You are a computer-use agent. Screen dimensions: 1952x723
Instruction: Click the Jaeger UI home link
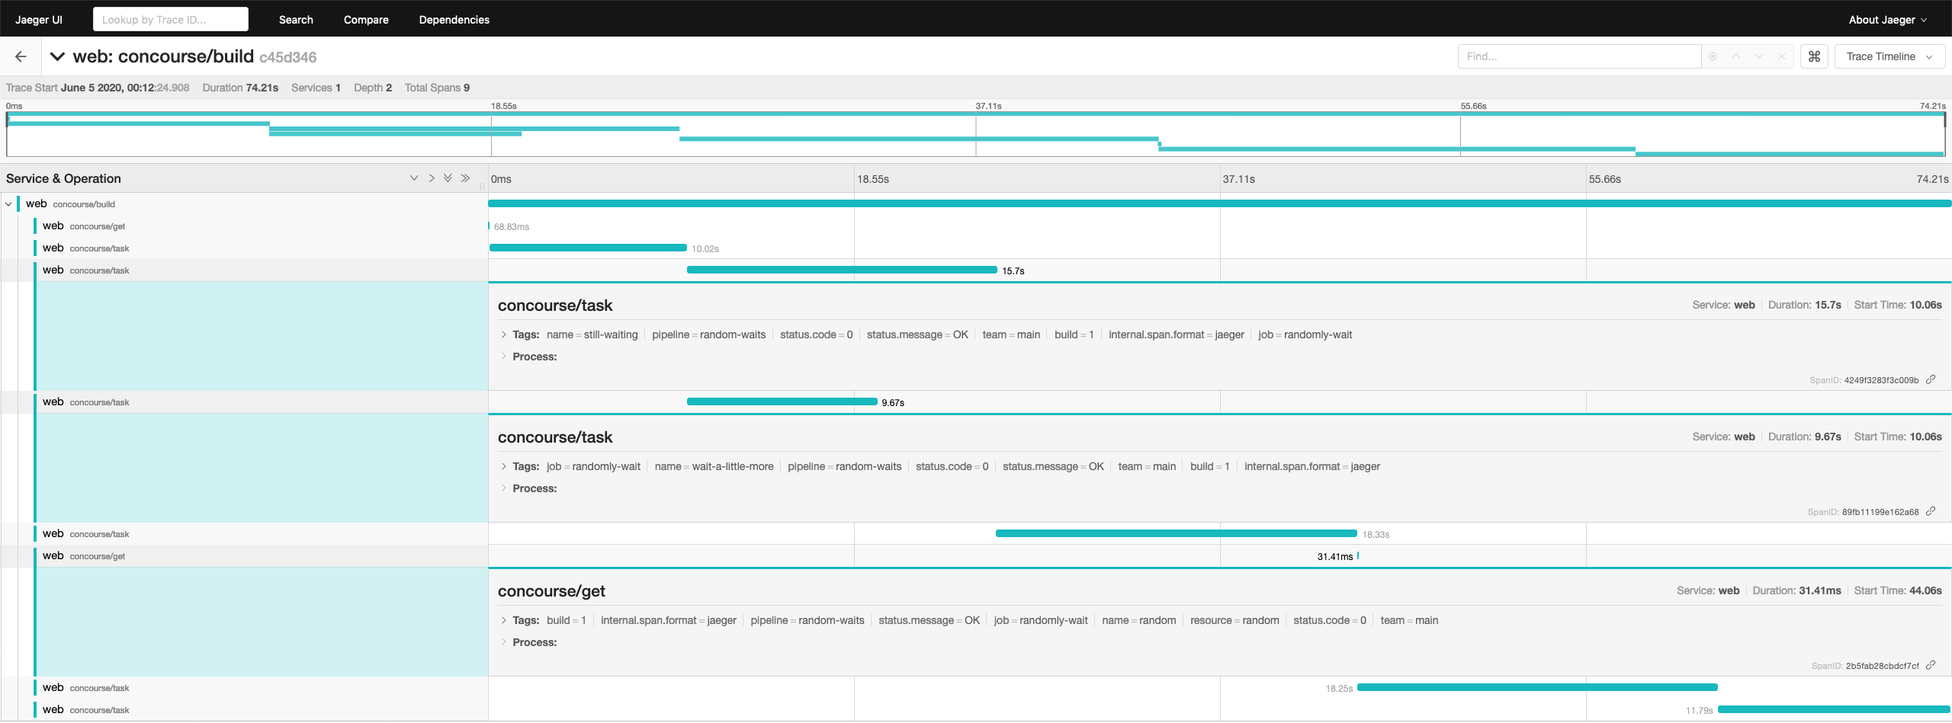point(39,20)
